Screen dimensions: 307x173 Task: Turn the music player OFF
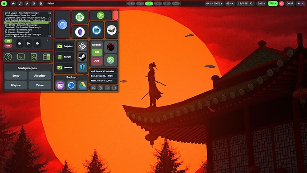[x=8, y=45]
